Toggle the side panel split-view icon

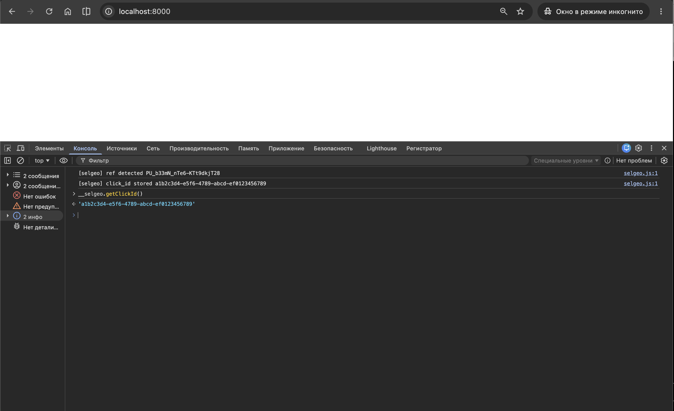tap(86, 11)
